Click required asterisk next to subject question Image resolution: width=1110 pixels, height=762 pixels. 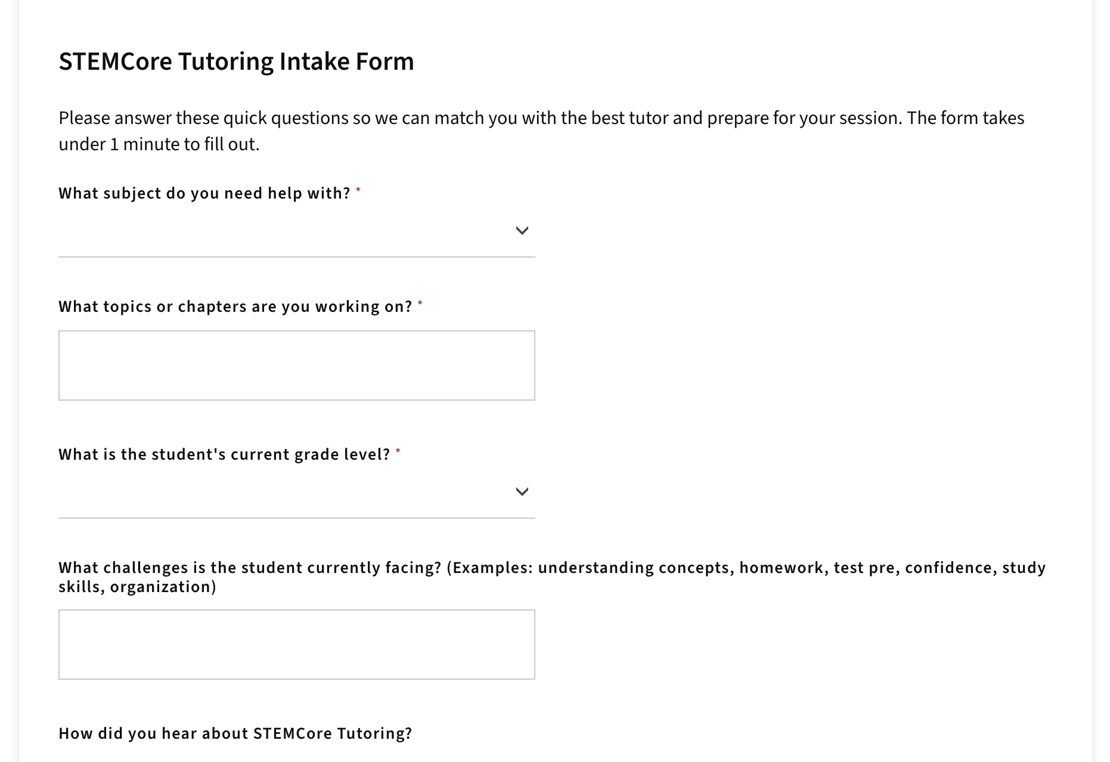click(358, 190)
